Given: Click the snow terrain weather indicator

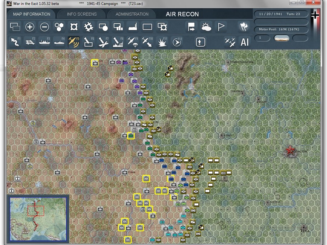Looking at the screenshot, I should click(x=281, y=38).
